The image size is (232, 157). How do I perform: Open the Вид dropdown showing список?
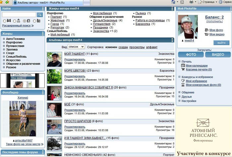[76, 47]
